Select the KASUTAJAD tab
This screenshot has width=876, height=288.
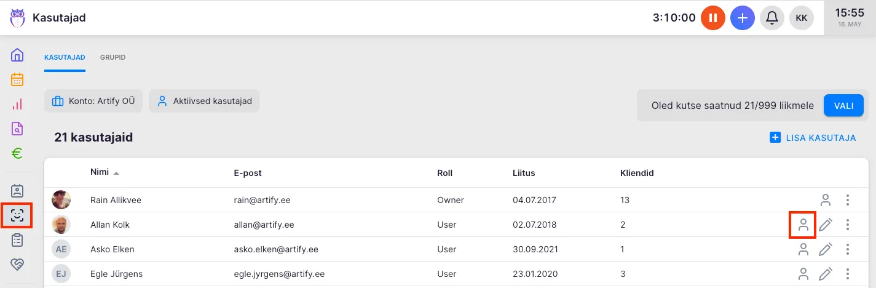coord(65,57)
